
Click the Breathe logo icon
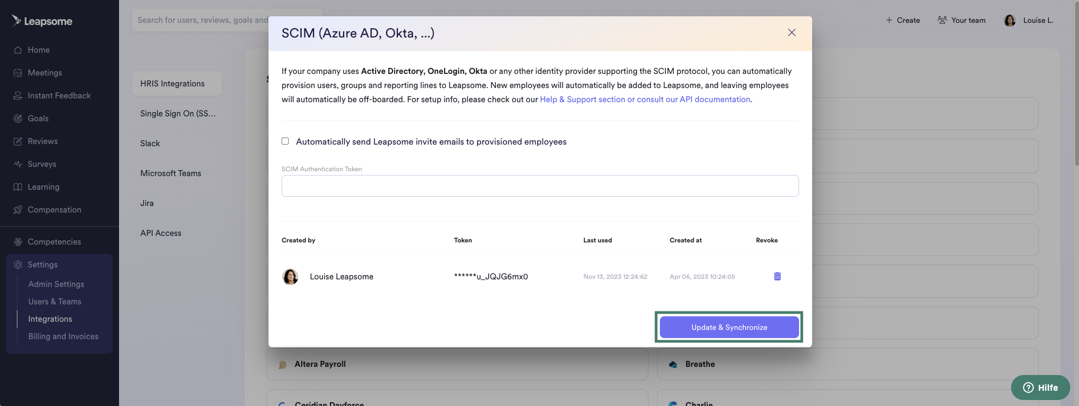point(673,365)
